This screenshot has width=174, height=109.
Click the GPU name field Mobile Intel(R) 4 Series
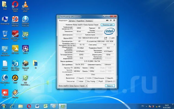click(x=86, y=25)
